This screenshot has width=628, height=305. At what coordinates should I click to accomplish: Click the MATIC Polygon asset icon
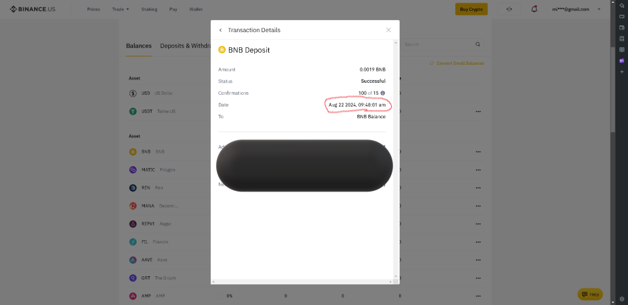133,170
